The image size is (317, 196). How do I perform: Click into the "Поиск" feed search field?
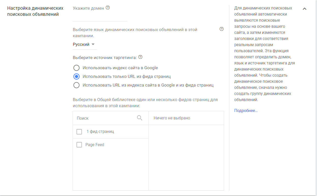[105, 118]
